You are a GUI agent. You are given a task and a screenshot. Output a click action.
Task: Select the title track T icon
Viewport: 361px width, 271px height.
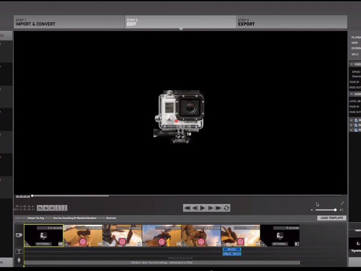[x=19, y=251]
